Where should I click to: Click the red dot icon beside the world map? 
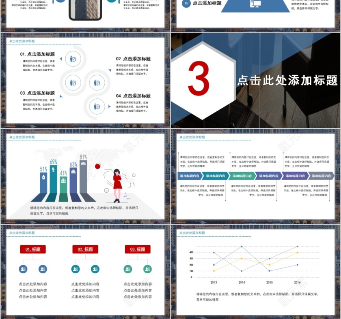click(97, 166)
